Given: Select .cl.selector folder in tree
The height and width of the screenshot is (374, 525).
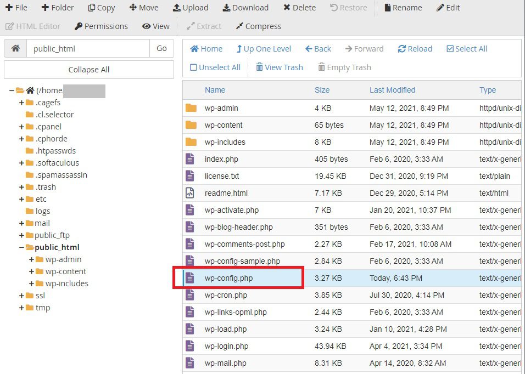Looking at the screenshot, I should [54, 115].
